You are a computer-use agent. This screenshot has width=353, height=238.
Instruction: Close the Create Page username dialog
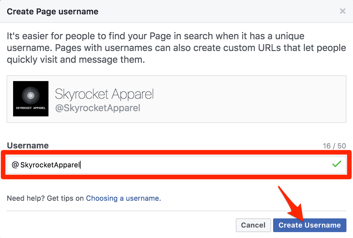click(343, 11)
